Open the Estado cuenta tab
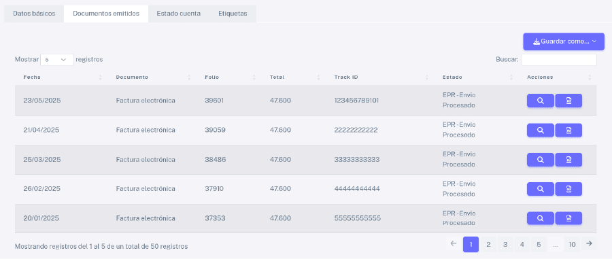Screen dimensions: 612x259 [179, 14]
